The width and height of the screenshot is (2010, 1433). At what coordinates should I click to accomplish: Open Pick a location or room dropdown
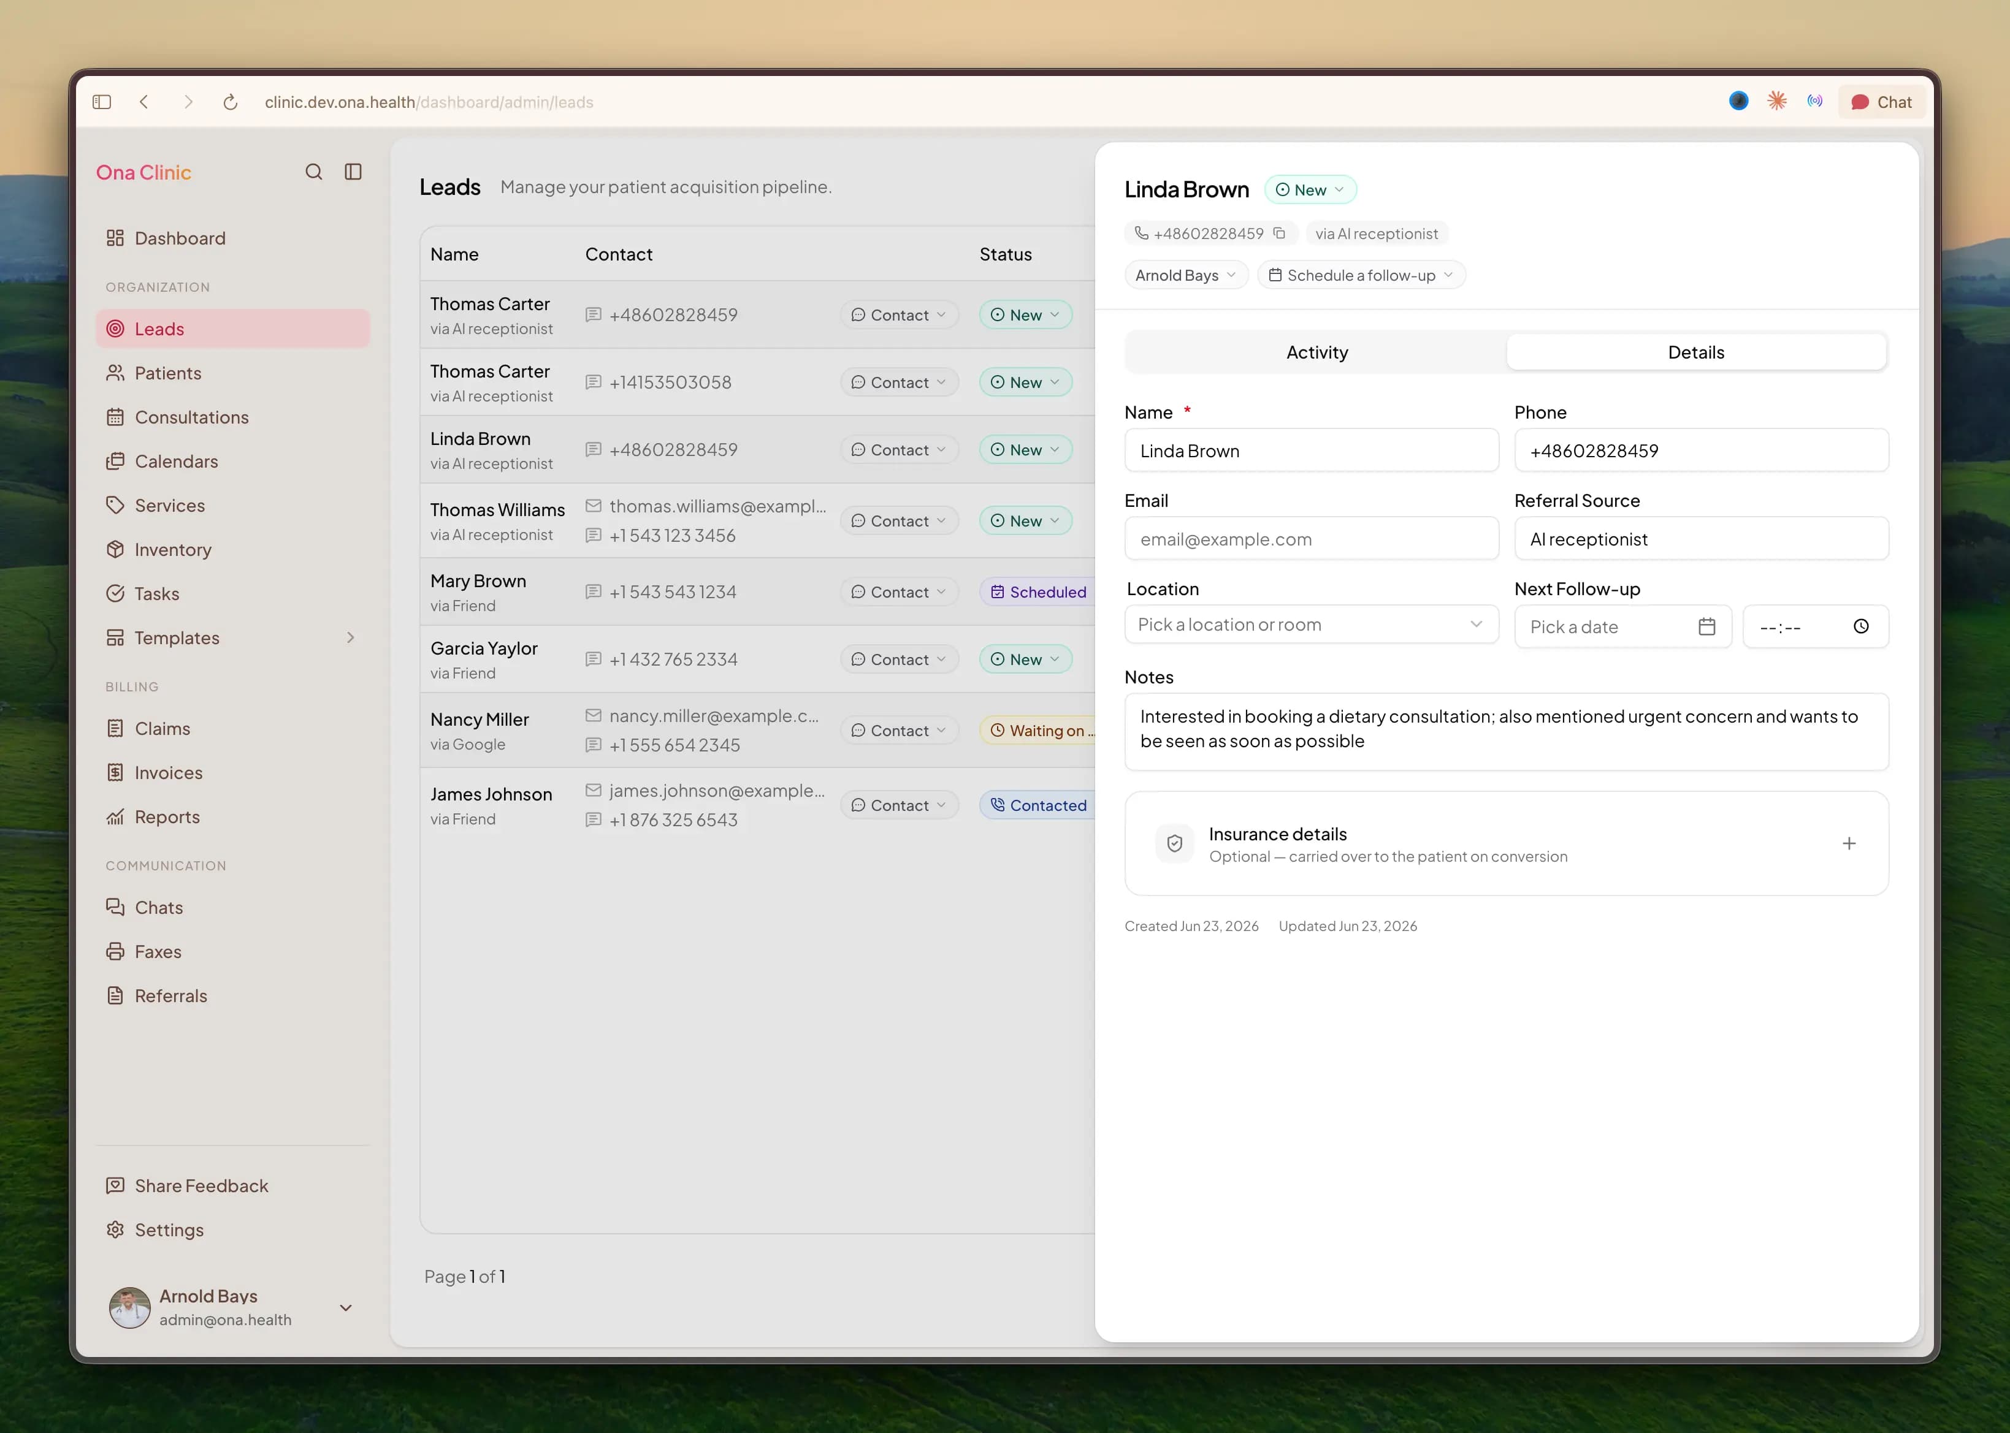[x=1311, y=625]
